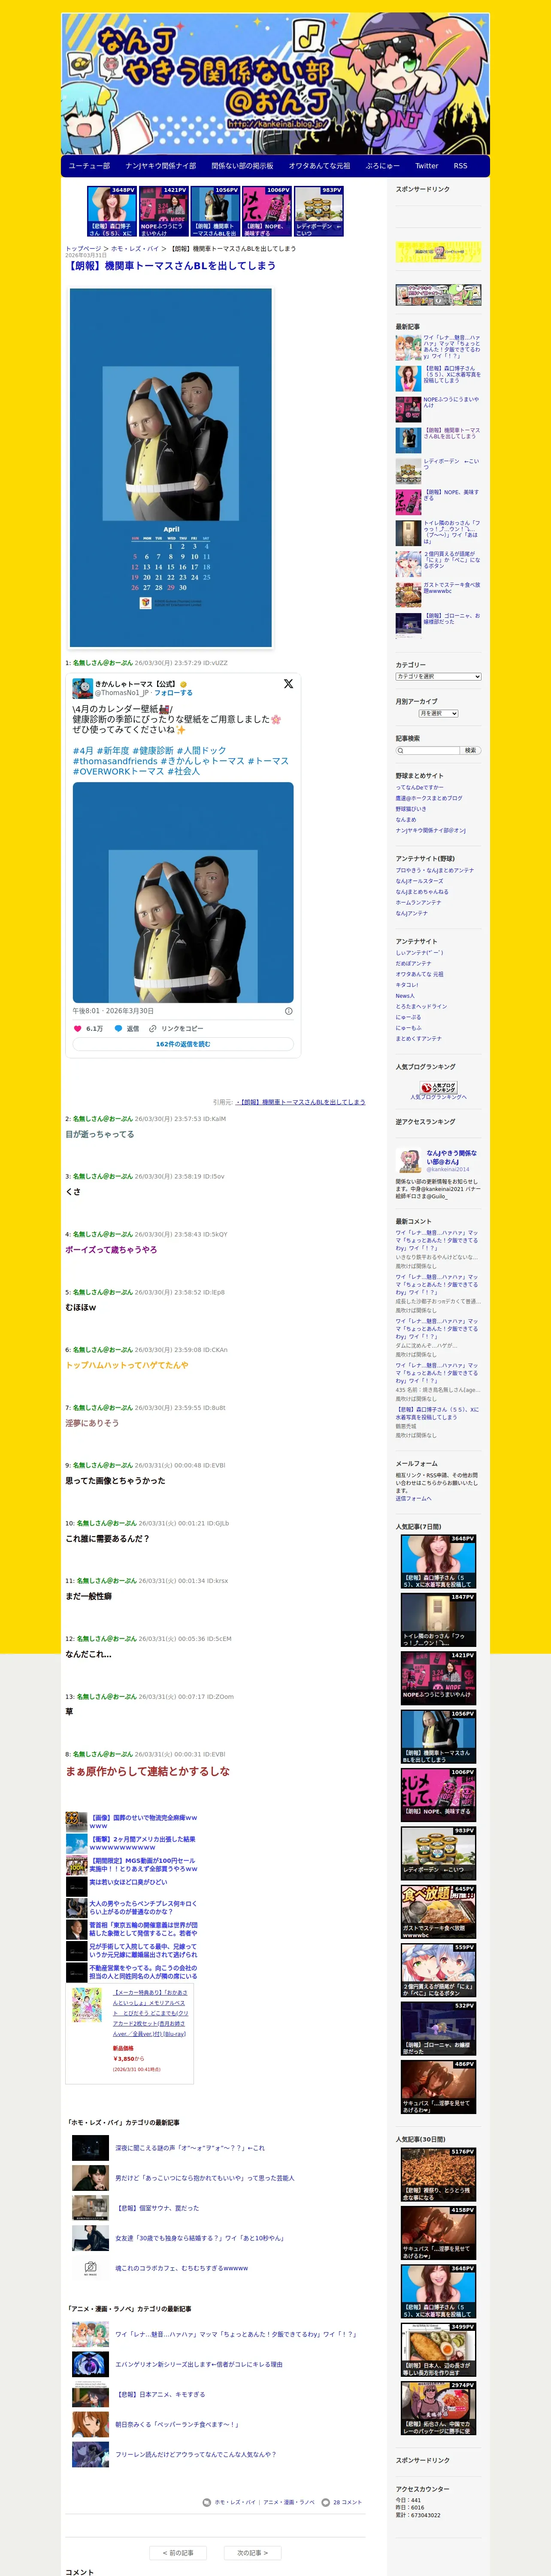Image resolution: width=551 pixels, height=2576 pixels.
Task: Open the オワタあんてな元祖 nav item
Action: [x=319, y=166]
